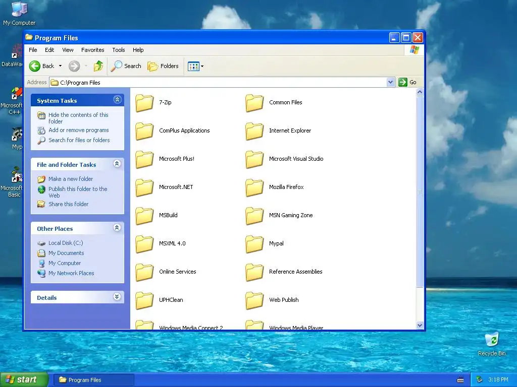The image size is (517, 387).
Task: Click Publish this folder to the Web
Action: pyautogui.click(x=78, y=192)
